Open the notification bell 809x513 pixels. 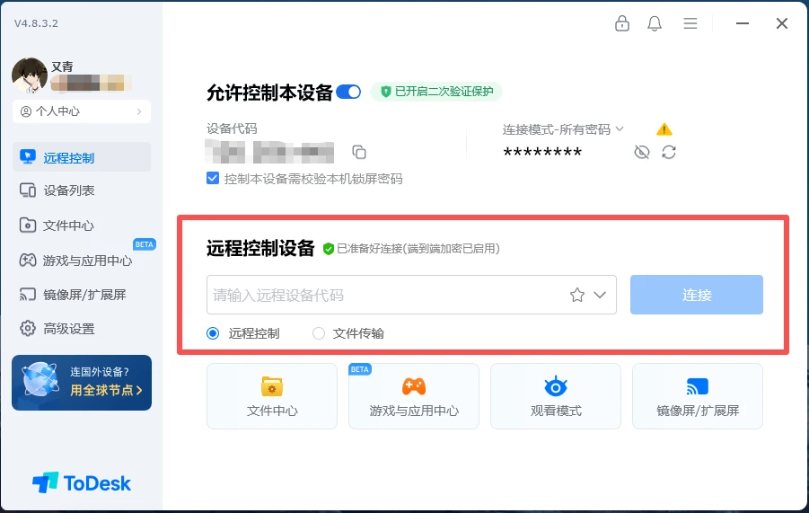655,23
